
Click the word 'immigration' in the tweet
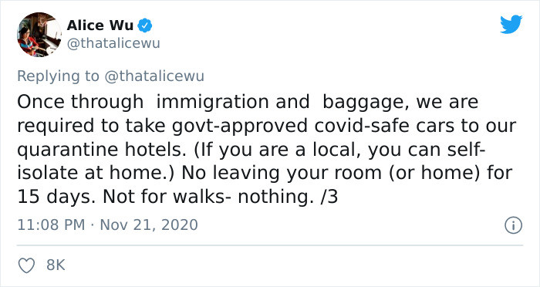click(x=212, y=102)
